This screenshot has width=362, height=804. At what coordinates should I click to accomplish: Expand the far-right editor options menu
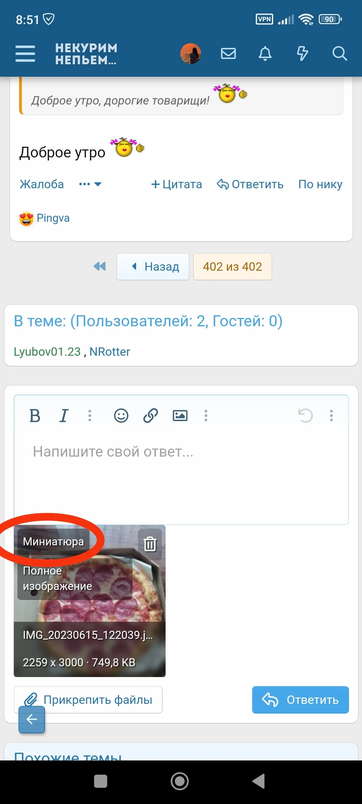pyautogui.click(x=331, y=416)
